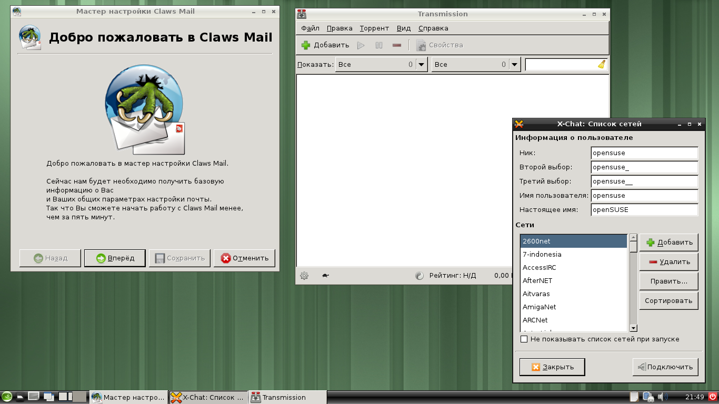Click Вперёд button in Claws Mail wizard
Image resolution: width=719 pixels, height=404 pixels.
pyautogui.click(x=115, y=258)
